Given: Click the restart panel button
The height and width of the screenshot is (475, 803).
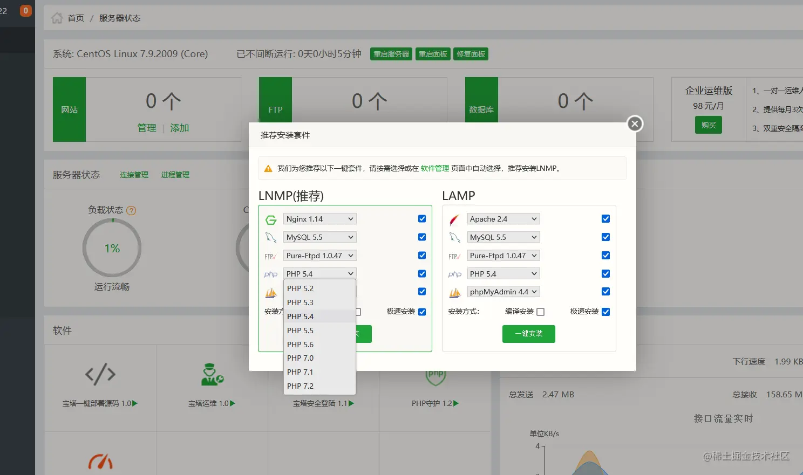Looking at the screenshot, I should 433,54.
